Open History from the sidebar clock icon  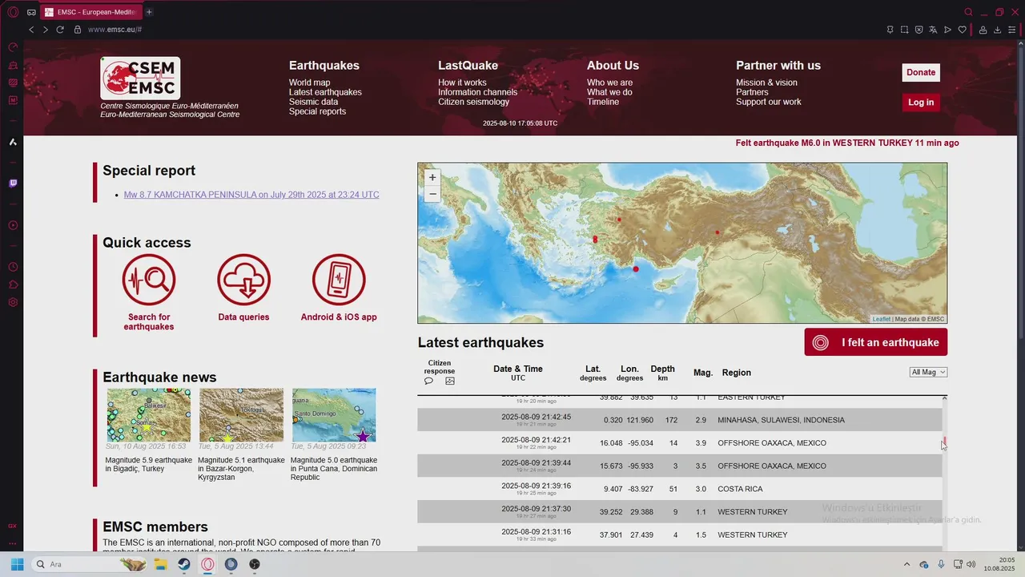coord(13,267)
